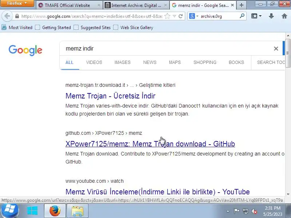Switch to VIDEOS results tab
The width and height of the screenshot is (291, 218).
94,62
